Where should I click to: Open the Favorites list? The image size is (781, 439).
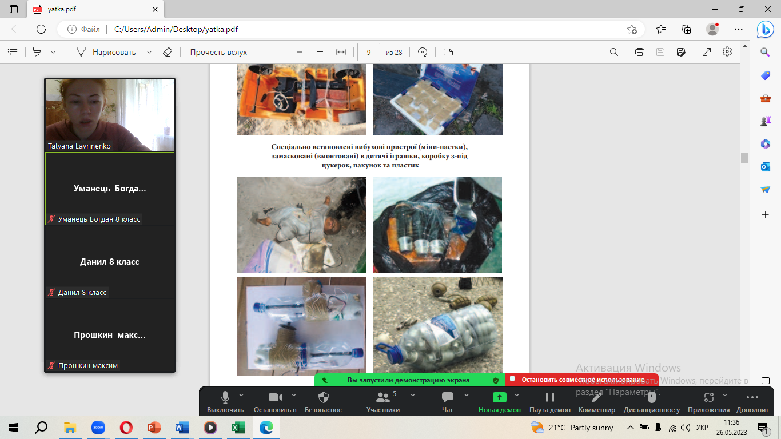tap(661, 29)
